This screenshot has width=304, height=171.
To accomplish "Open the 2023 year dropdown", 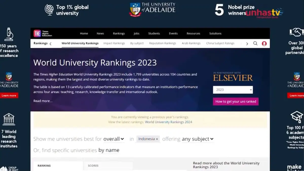I will (233, 90).
